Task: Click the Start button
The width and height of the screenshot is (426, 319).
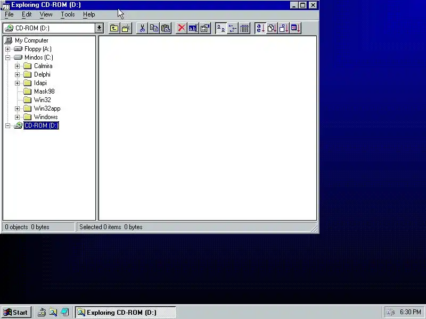Action: coord(16,313)
